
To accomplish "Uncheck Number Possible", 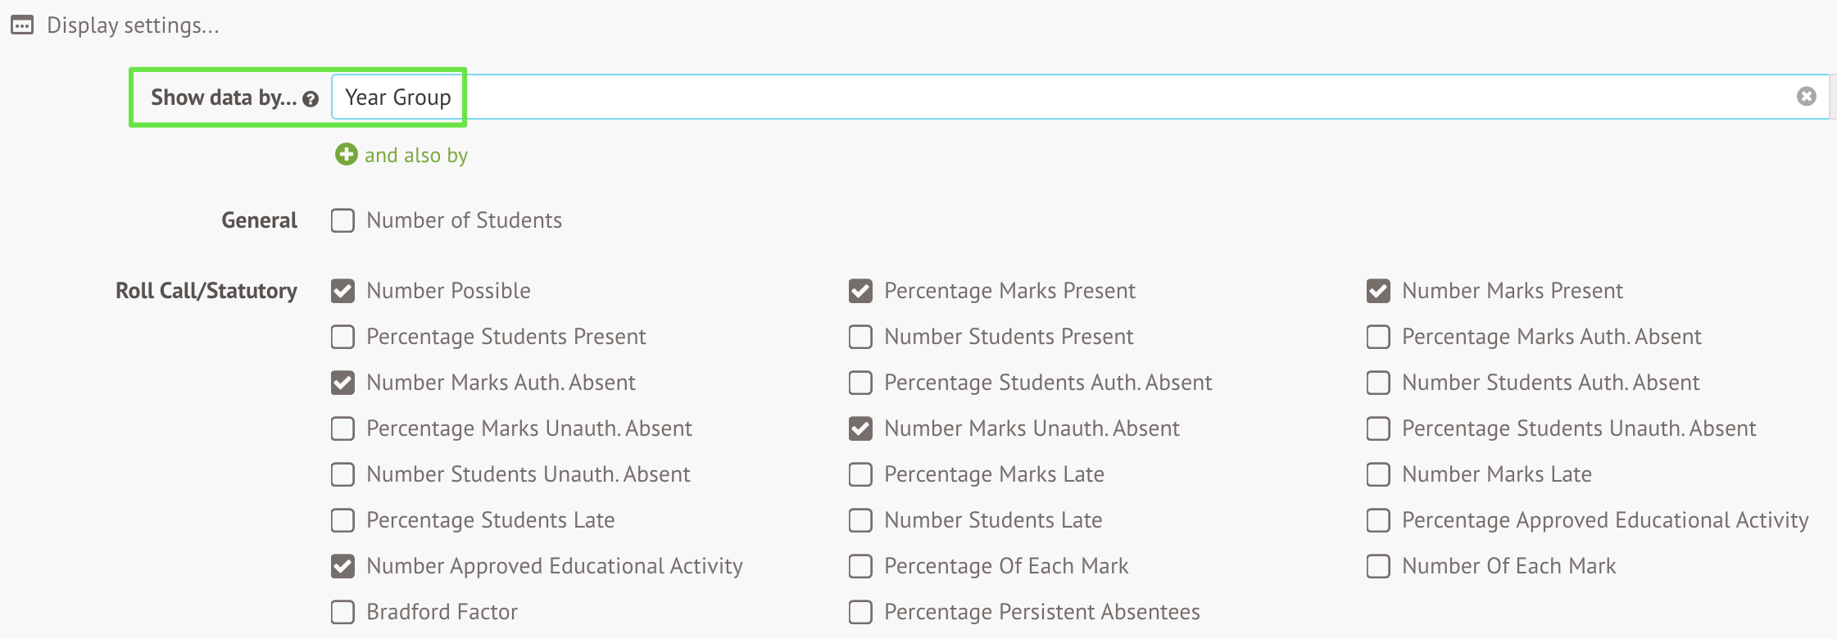I will (x=342, y=291).
